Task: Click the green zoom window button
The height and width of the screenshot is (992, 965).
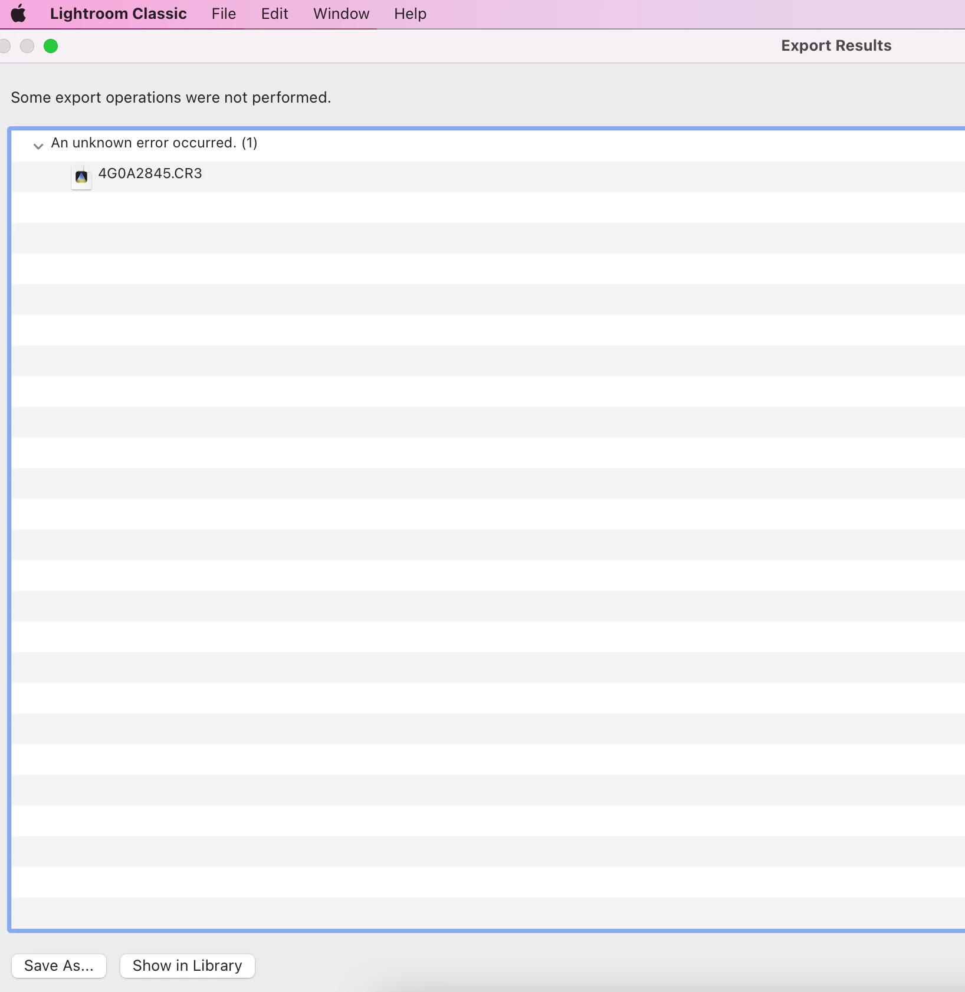Action: [51, 46]
